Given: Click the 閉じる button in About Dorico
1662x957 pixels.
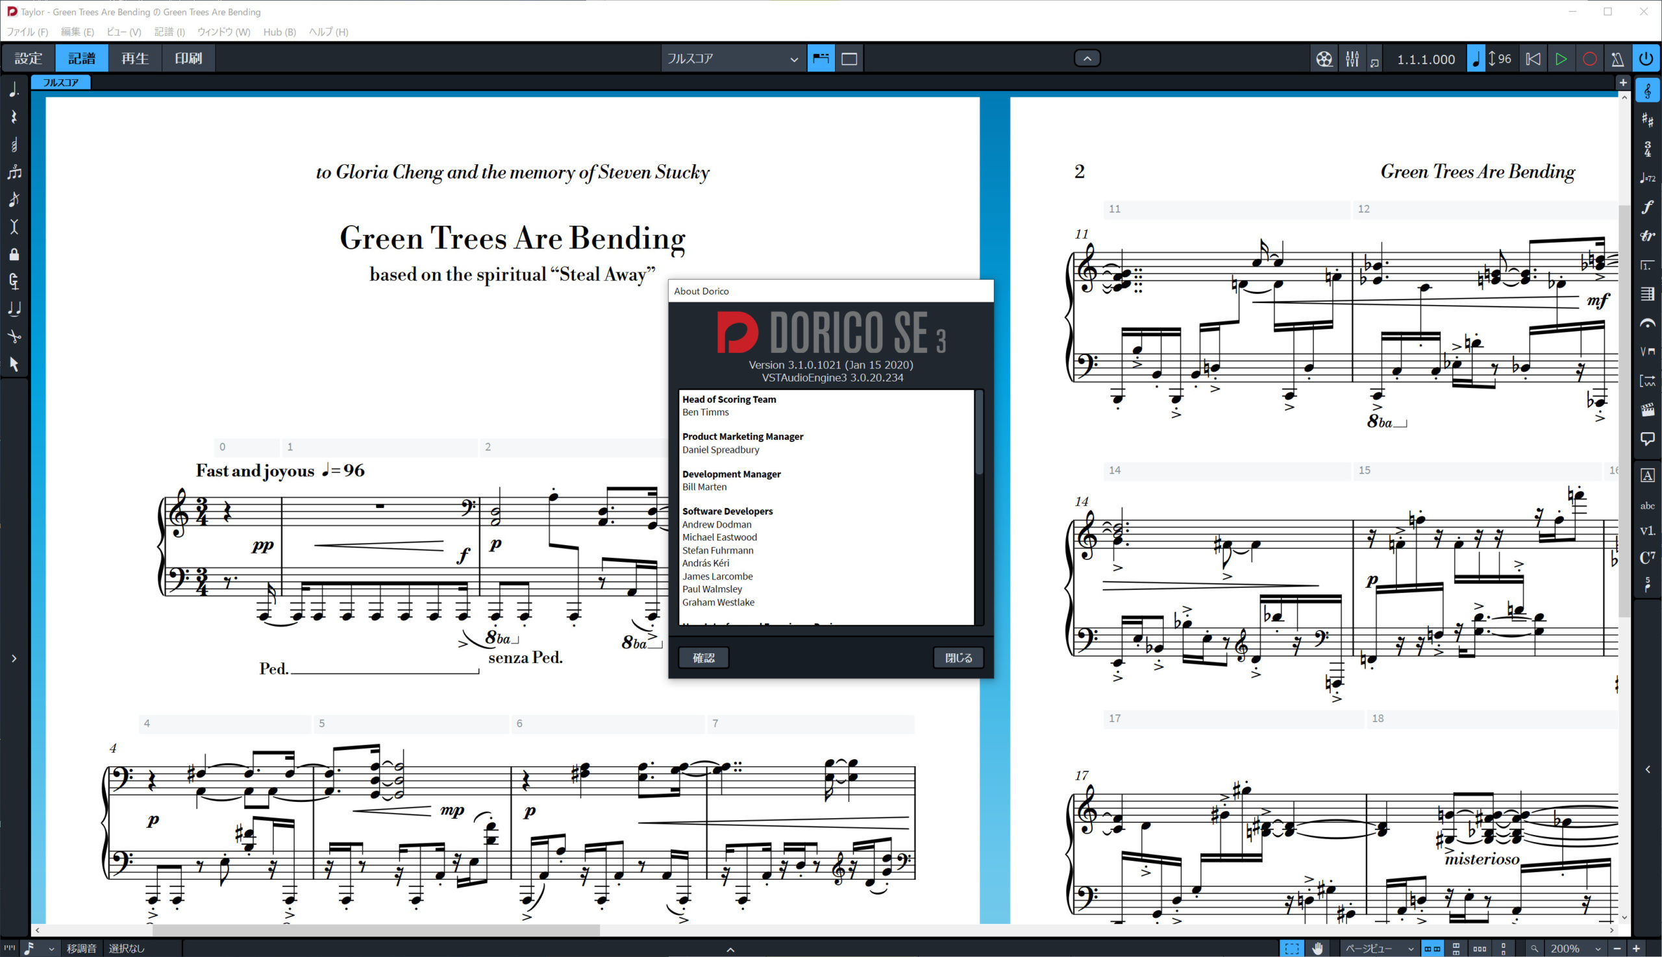Looking at the screenshot, I should coord(958,657).
